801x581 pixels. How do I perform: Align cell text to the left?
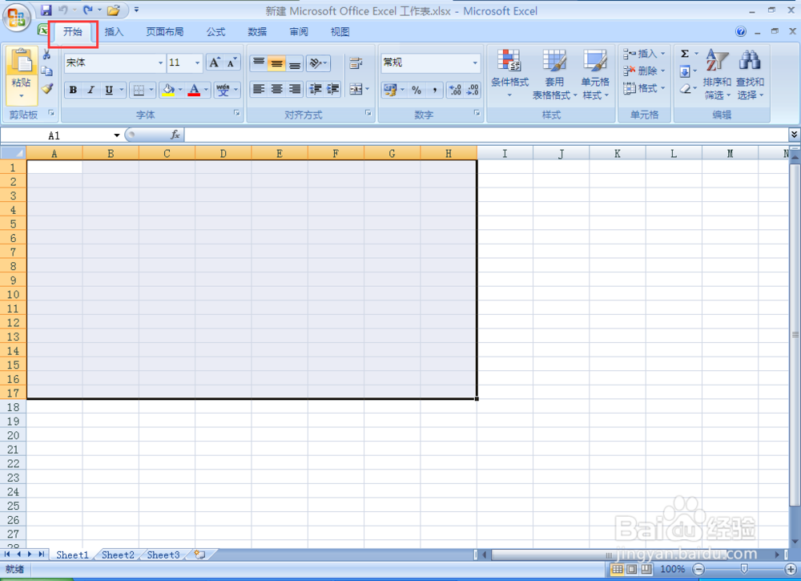point(259,90)
